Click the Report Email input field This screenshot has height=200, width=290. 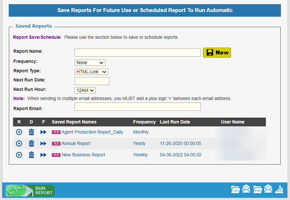138,107
